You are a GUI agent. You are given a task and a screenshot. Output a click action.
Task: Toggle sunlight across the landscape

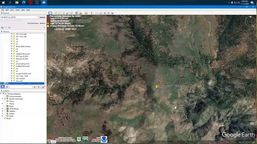click(x=81, y=13)
